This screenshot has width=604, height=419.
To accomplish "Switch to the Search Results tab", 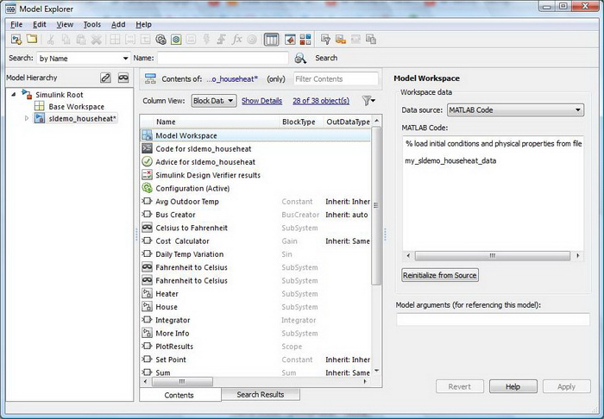I will click(x=261, y=394).
